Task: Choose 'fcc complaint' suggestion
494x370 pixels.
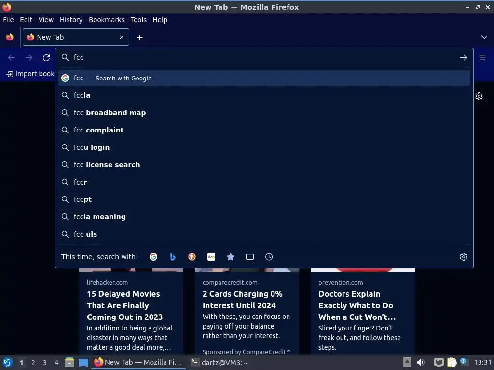Action: click(x=264, y=130)
